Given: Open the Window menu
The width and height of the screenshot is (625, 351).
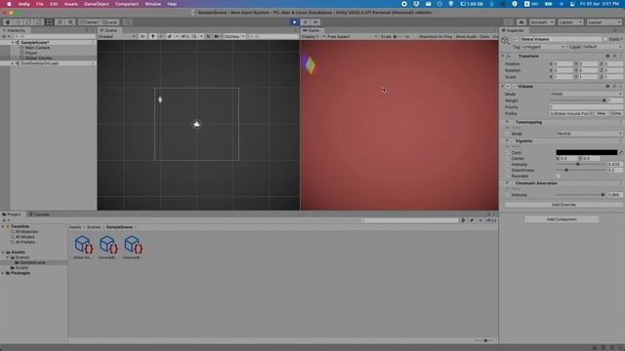Looking at the screenshot, I should point(152,4).
